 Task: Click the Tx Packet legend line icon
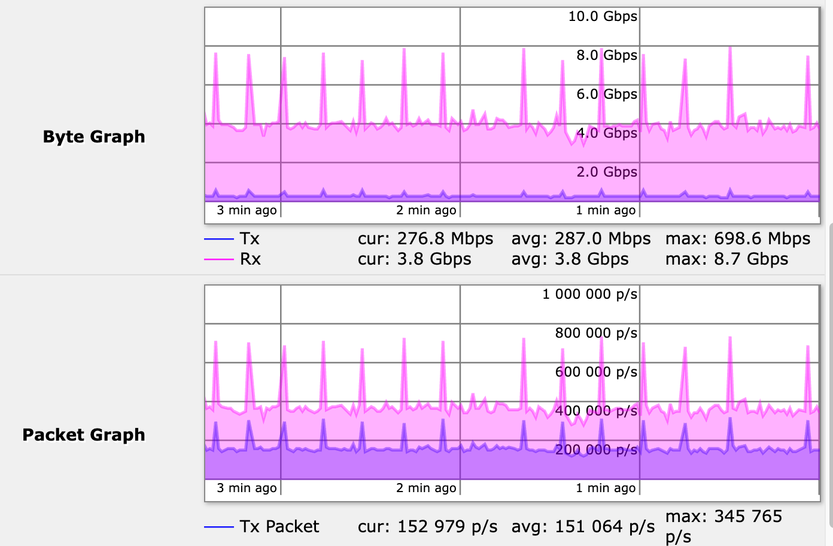(x=218, y=526)
